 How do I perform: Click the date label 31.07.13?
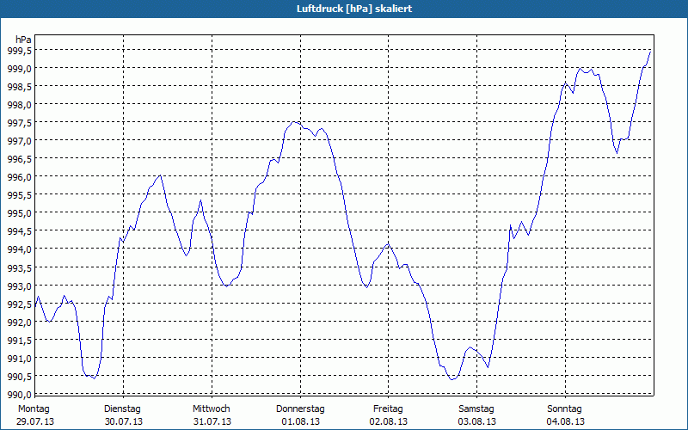click(212, 421)
